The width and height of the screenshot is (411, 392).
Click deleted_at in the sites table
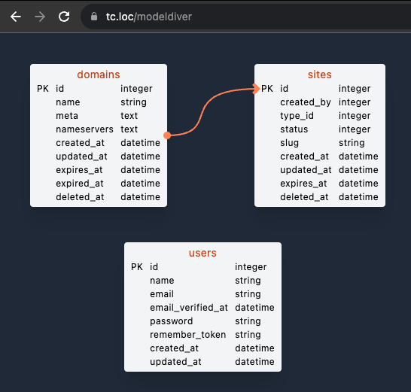point(304,197)
